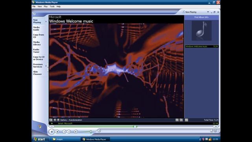This screenshot has height=142, width=252.
Task: Click the color chooser round button
Action: pyautogui.click(x=212, y=131)
